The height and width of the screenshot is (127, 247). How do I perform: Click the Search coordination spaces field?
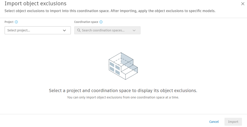tap(107, 30)
